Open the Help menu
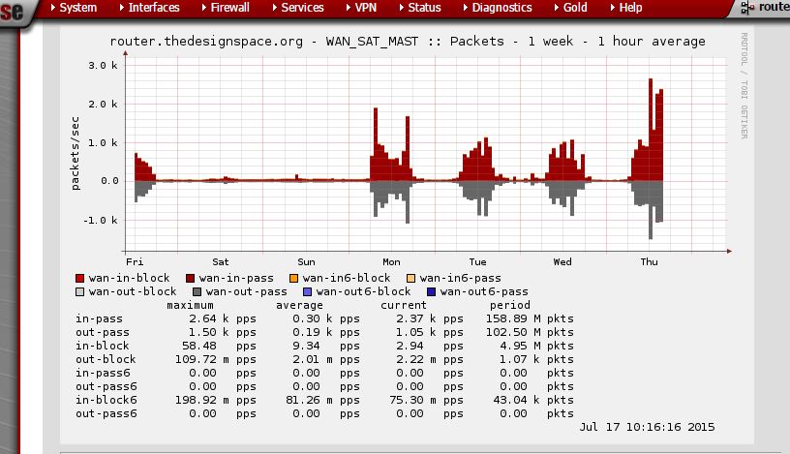 coord(630,8)
